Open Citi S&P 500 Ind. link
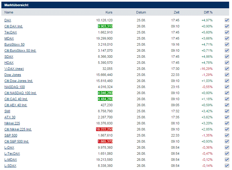 click(16, 141)
